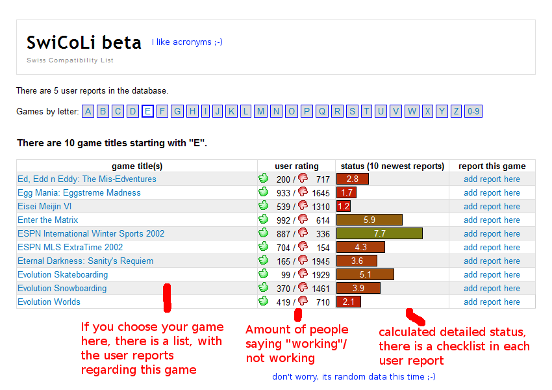The height and width of the screenshot is (390, 552).
Task: Choose letter M in the letter index
Action: click(x=260, y=111)
